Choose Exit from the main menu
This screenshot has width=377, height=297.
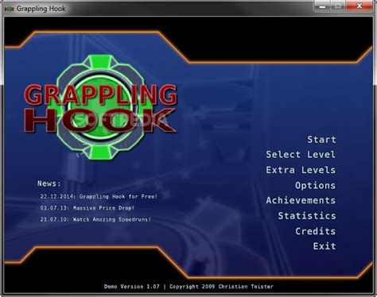pos(325,246)
